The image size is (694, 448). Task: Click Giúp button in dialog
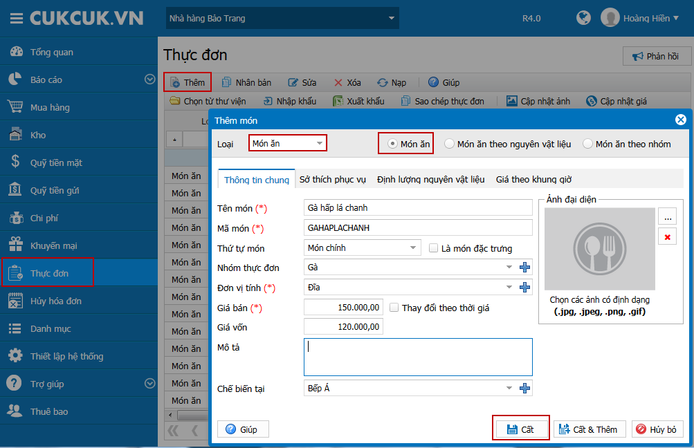tap(243, 429)
